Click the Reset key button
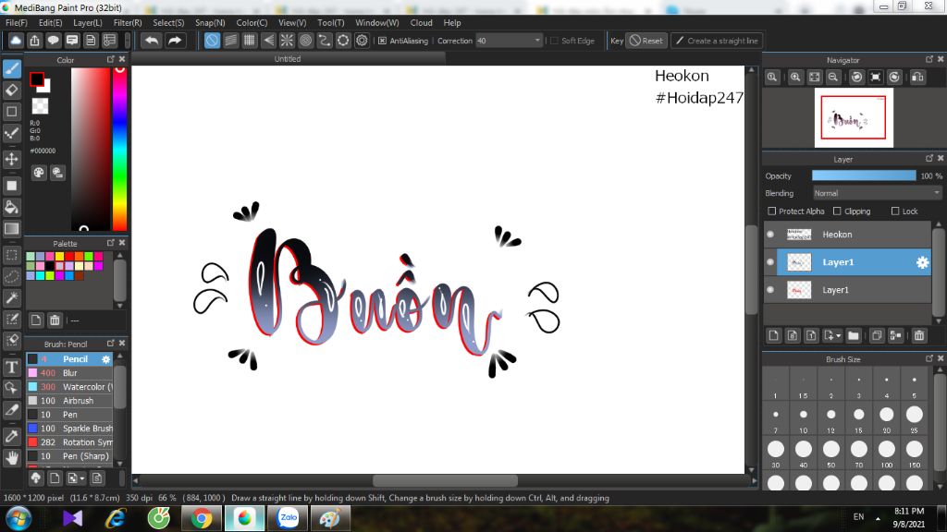The image size is (947, 532). coord(646,41)
